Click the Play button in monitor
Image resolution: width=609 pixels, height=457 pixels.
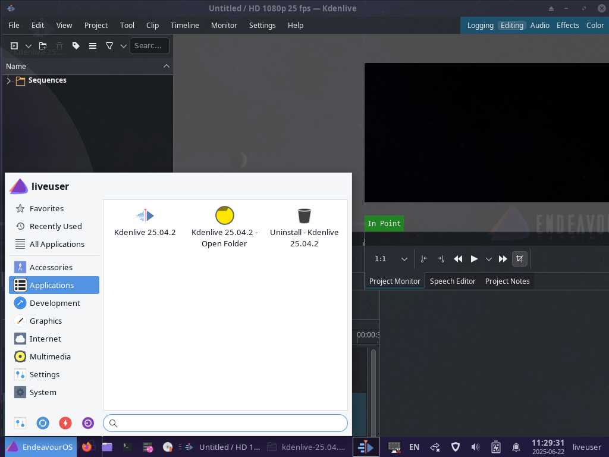click(474, 259)
